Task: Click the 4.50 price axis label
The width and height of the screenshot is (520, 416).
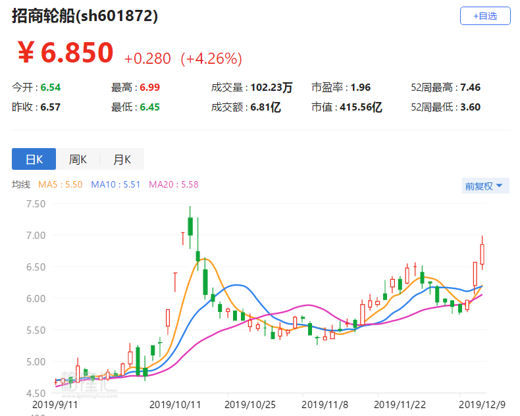Action: tap(36, 394)
